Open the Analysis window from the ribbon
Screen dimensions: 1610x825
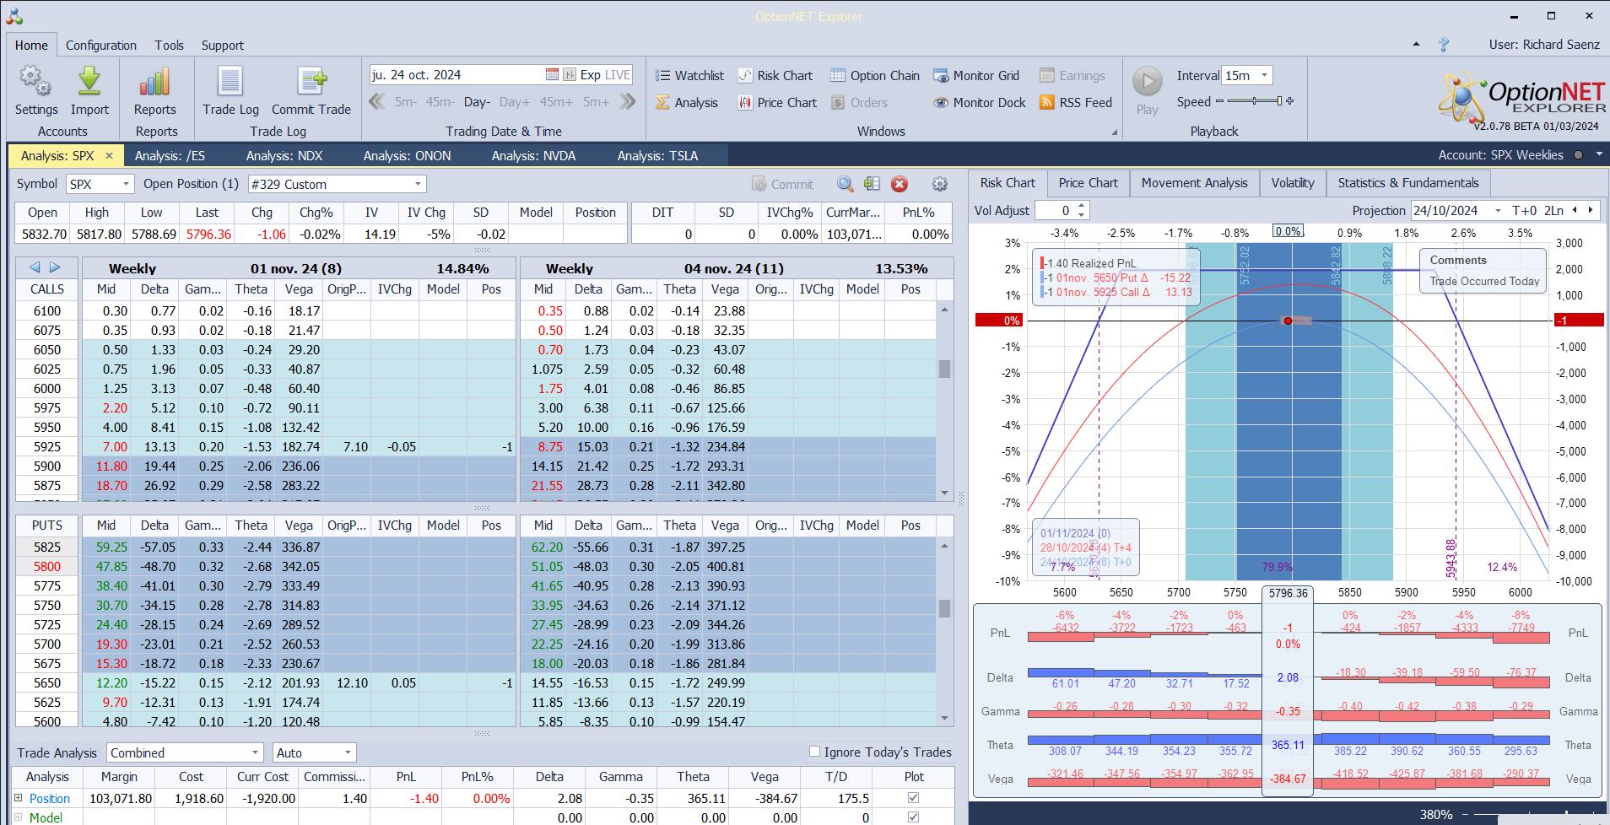pyautogui.click(x=687, y=102)
